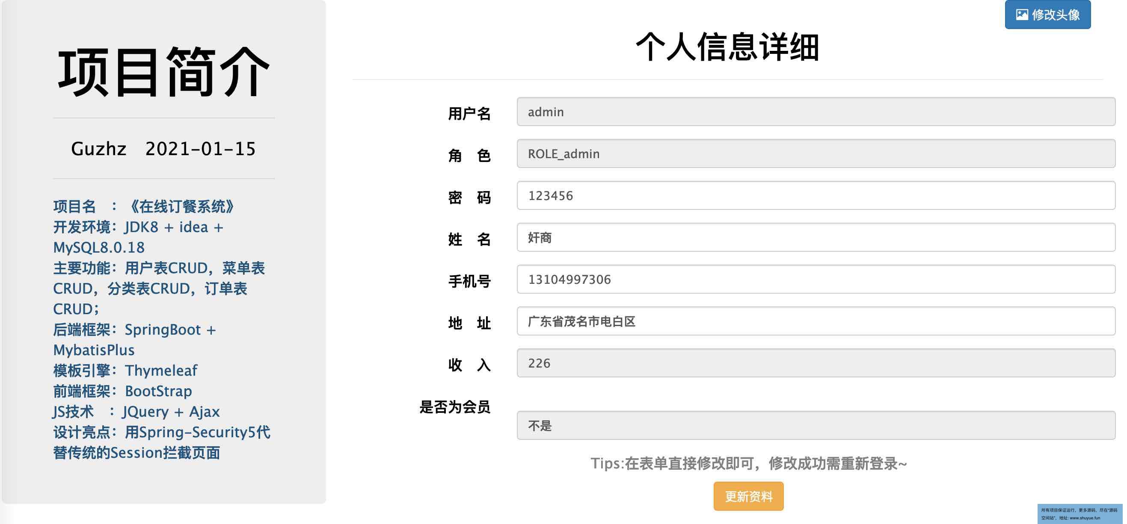Click the 项目简介 heading
Image resolution: width=1127 pixels, height=524 pixels.
pyautogui.click(x=163, y=73)
